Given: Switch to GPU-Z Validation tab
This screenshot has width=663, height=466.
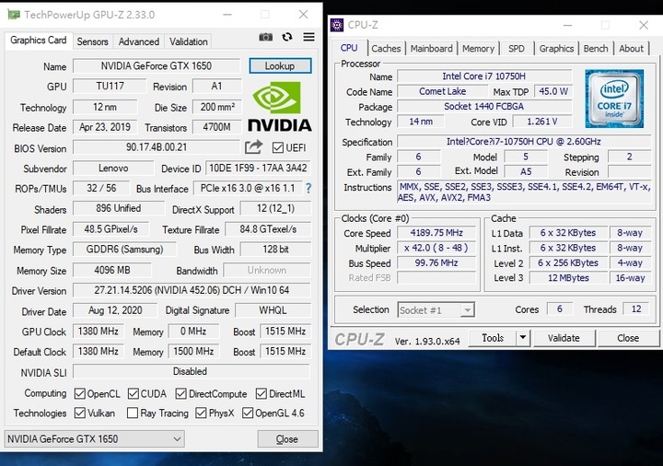Looking at the screenshot, I should coord(189,41).
